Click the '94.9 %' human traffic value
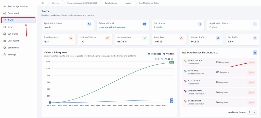 click(x=195, y=41)
